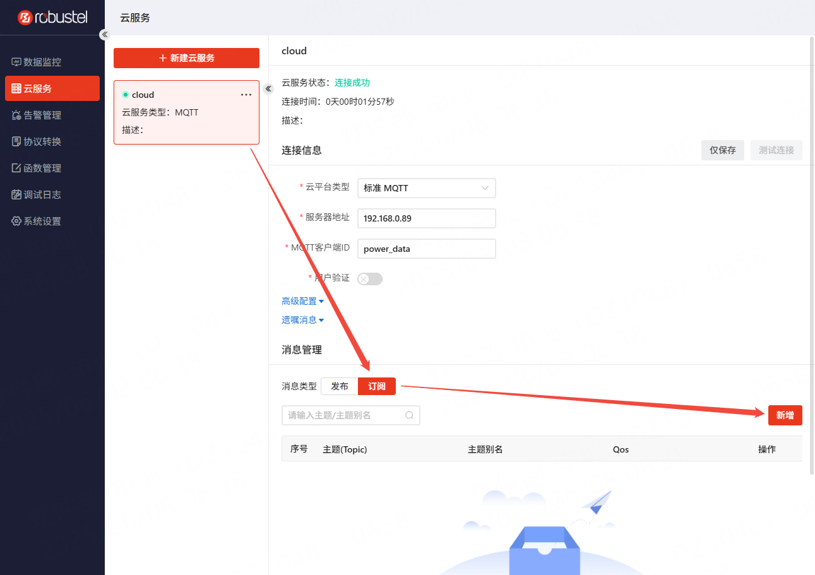The width and height of the screenshot is (815, 575).
Task: Select 发布 publish message type
Action: (340, 386)
